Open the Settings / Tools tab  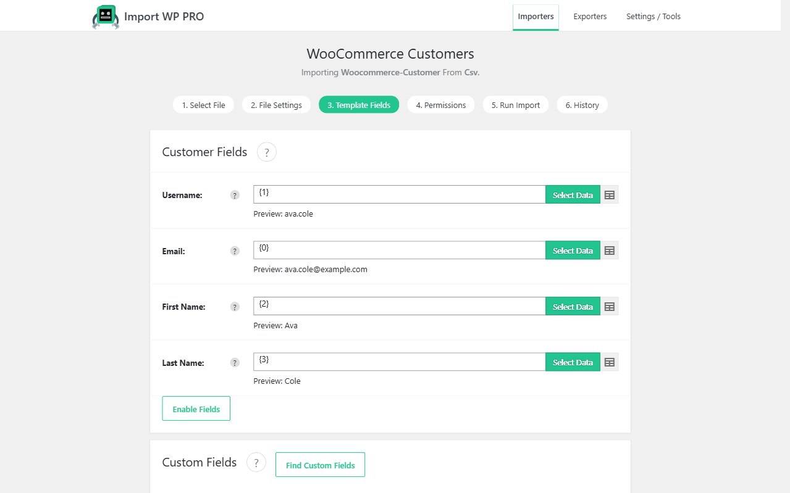pyautogui.click(x=653, y=17)
